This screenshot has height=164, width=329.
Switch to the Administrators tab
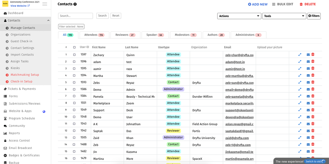(248, 35)
